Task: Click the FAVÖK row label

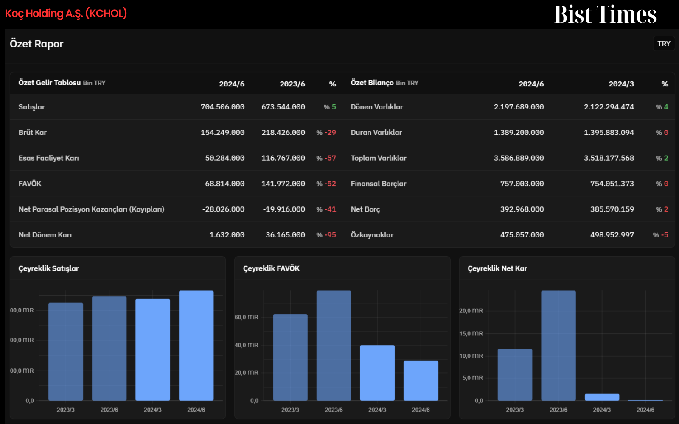Action: tap(30, 184)
